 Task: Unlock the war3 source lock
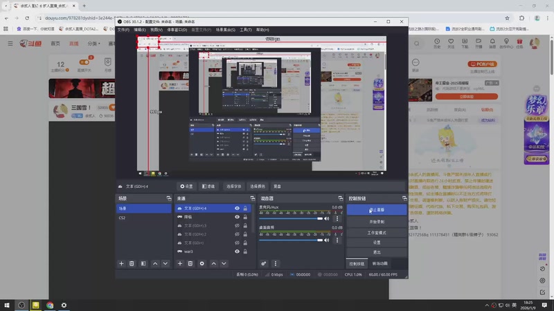point(245,252)
